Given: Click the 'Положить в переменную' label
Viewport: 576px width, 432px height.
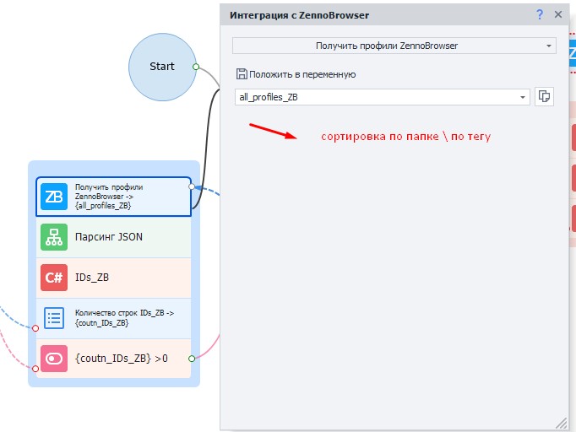Looking at the screenshot, I should click(302, 74).
